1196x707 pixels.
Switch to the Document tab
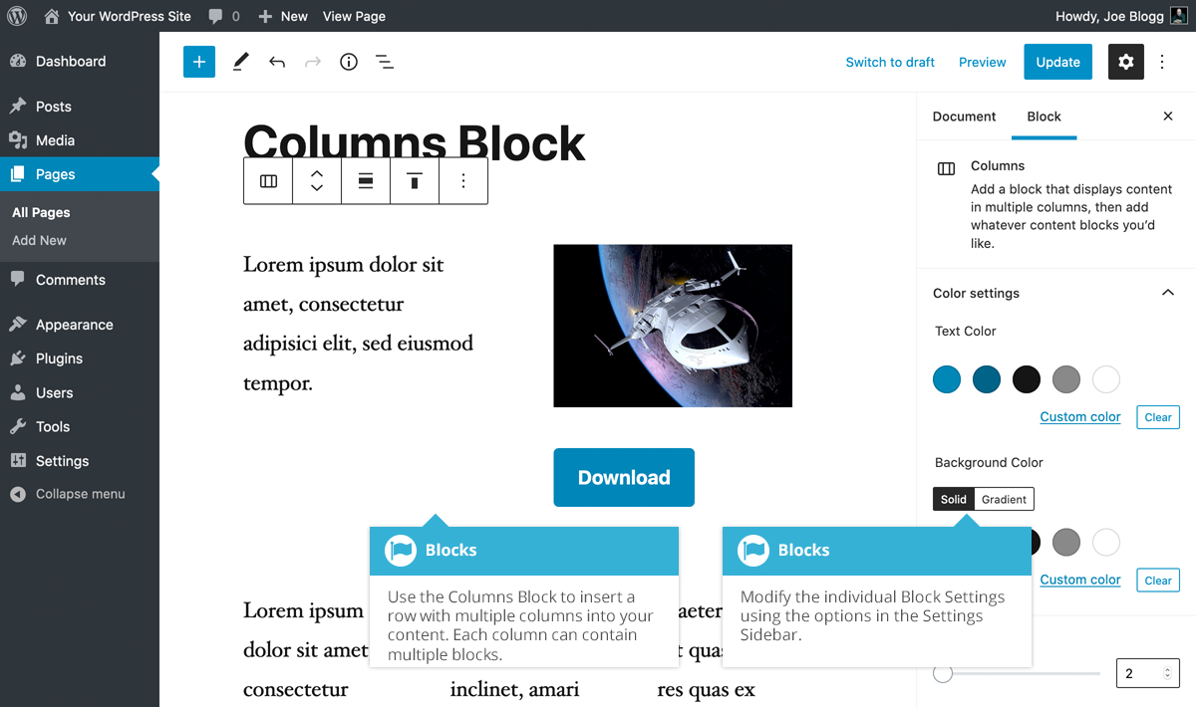point(964,117)
